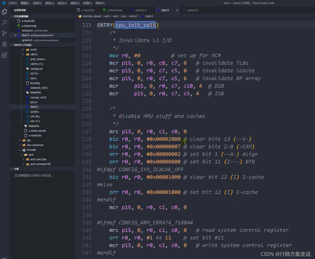
Task: Expand the vf610 folder
Action: [33, 54]
